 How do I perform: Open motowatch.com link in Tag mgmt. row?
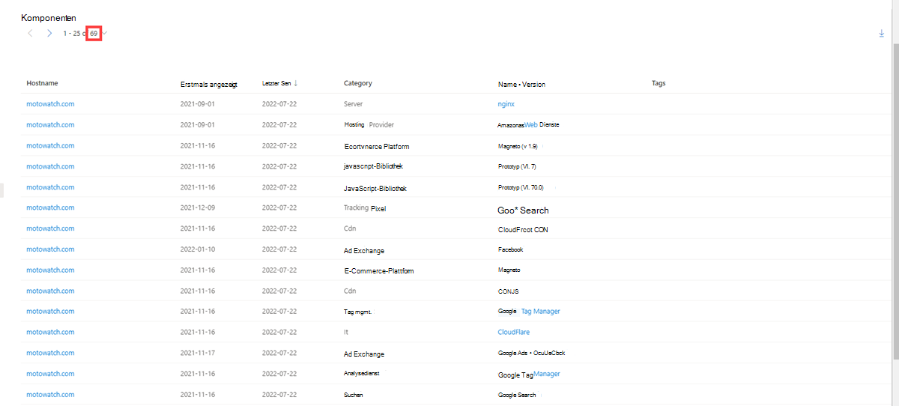pyautogui.click(x=50, y=311)
